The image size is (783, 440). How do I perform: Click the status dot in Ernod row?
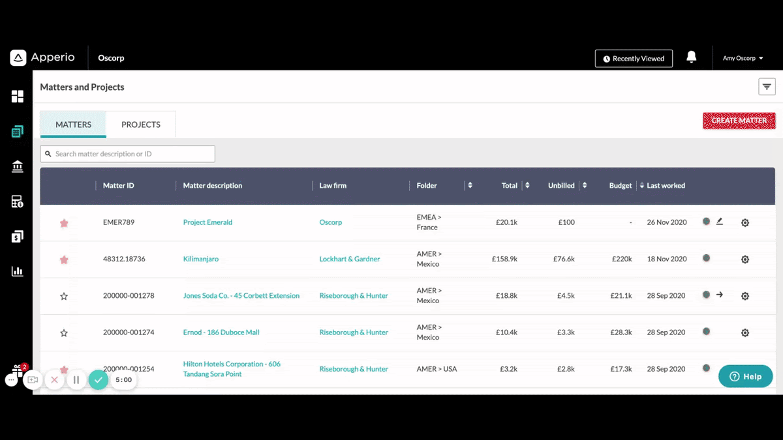[706, 331]
